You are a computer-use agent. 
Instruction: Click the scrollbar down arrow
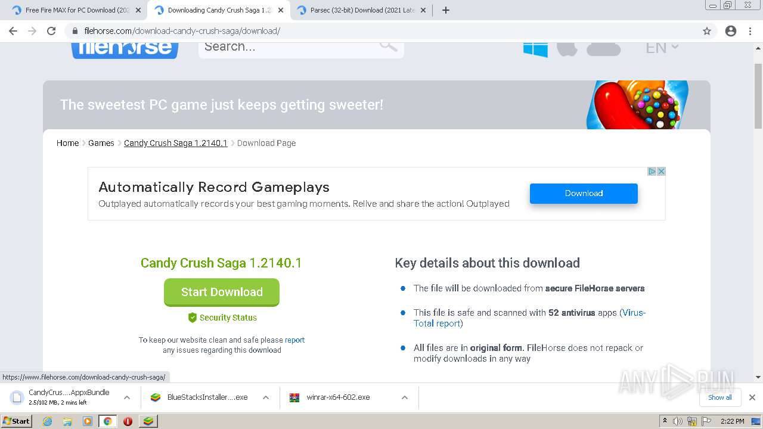coord(758,377)
